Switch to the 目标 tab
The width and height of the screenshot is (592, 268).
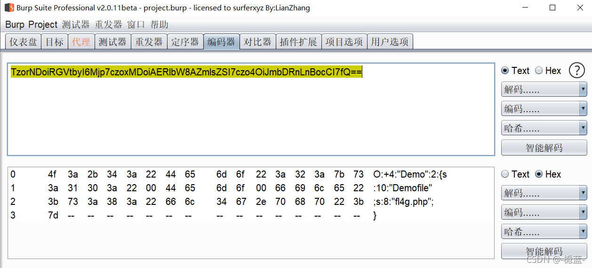tap(55, 41)
